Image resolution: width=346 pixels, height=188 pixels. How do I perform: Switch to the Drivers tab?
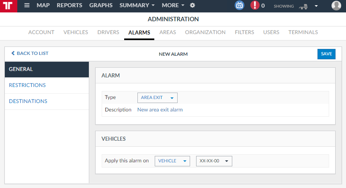point(109,32)
